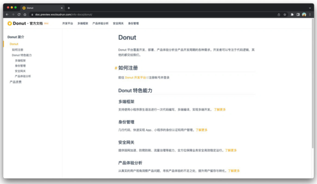Go to browser home via house icon
Image resolution: width=317 pixels, height=184 pixels.
pos(25,15)
